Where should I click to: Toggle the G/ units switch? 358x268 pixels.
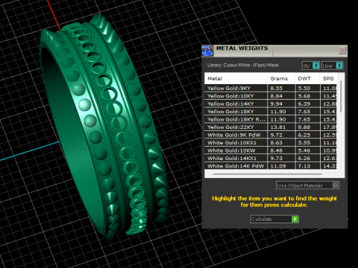(x=311, y=66)
